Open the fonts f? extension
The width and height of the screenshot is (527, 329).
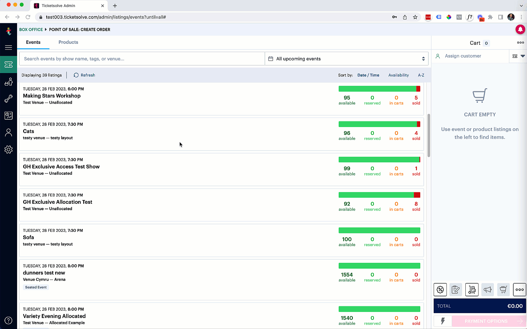(x=470, y=17)
